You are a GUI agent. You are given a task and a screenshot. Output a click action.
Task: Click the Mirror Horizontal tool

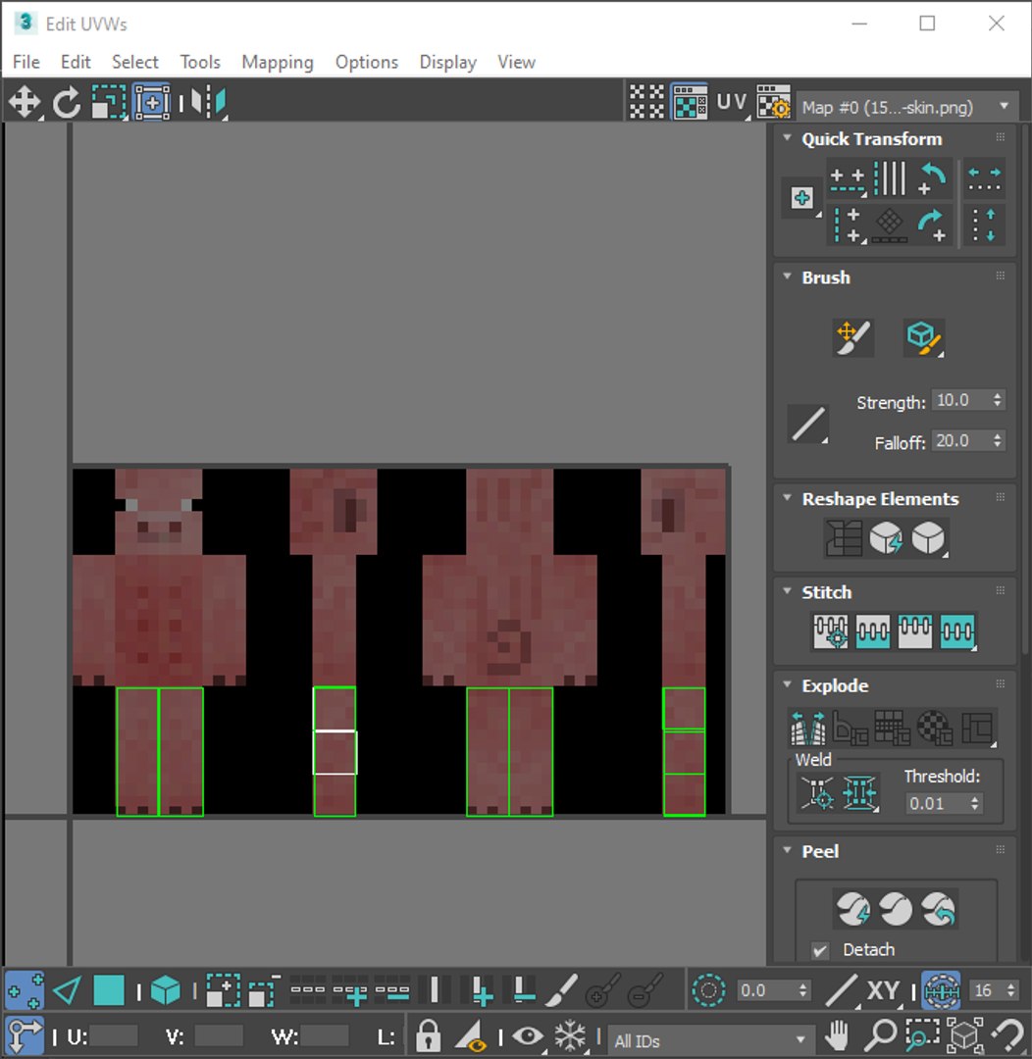[x=208, y=103]
